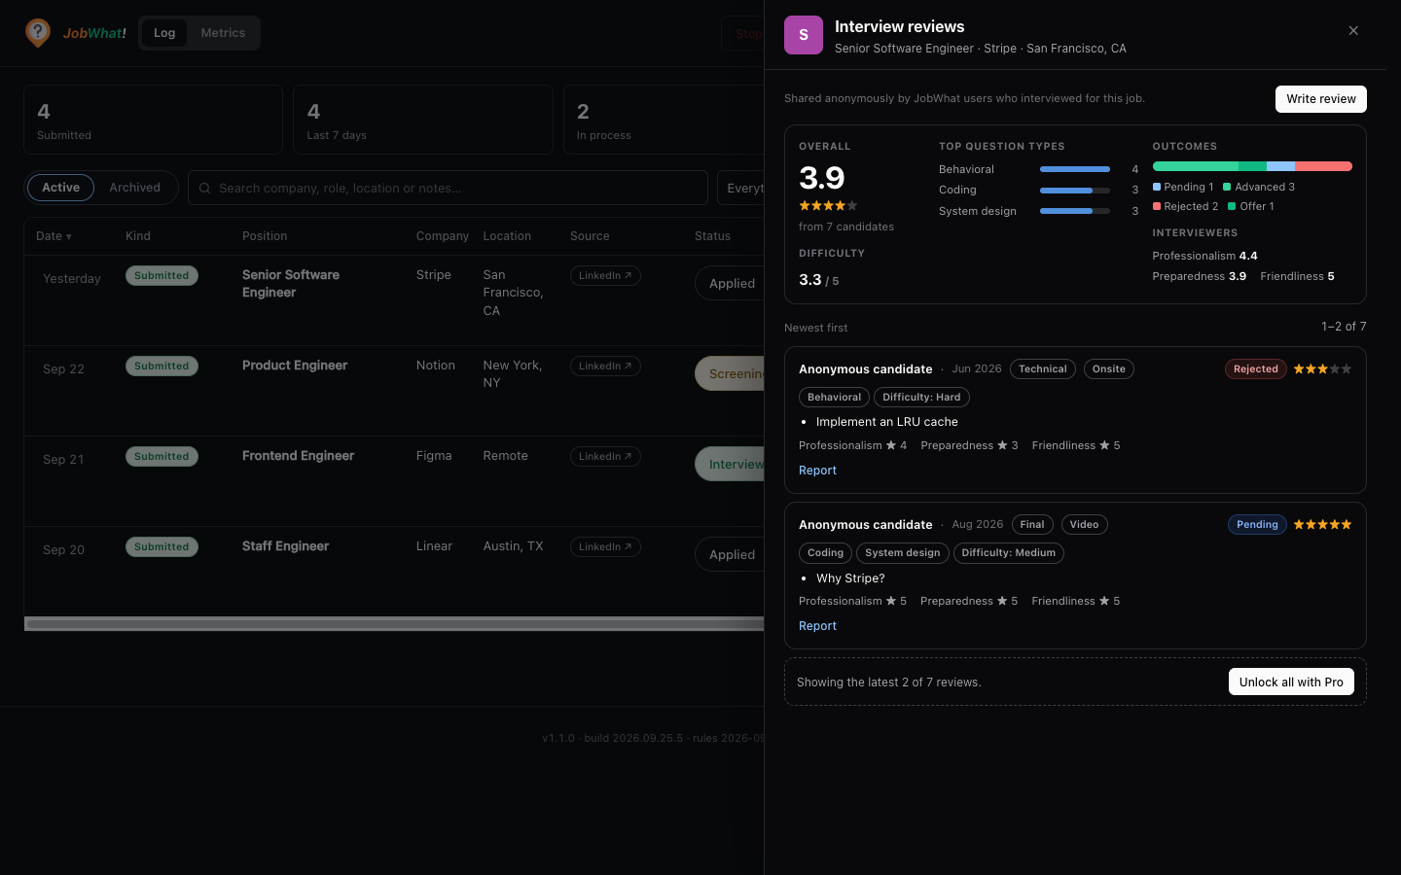Click the Friendliness star in Aug 2026 review

(1104, 601)
